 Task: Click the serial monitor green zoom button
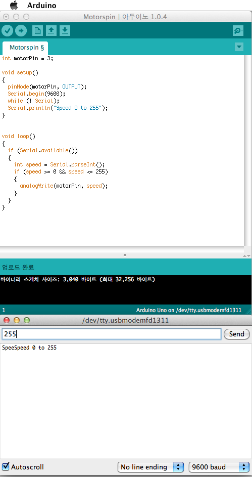click(27, 320)
